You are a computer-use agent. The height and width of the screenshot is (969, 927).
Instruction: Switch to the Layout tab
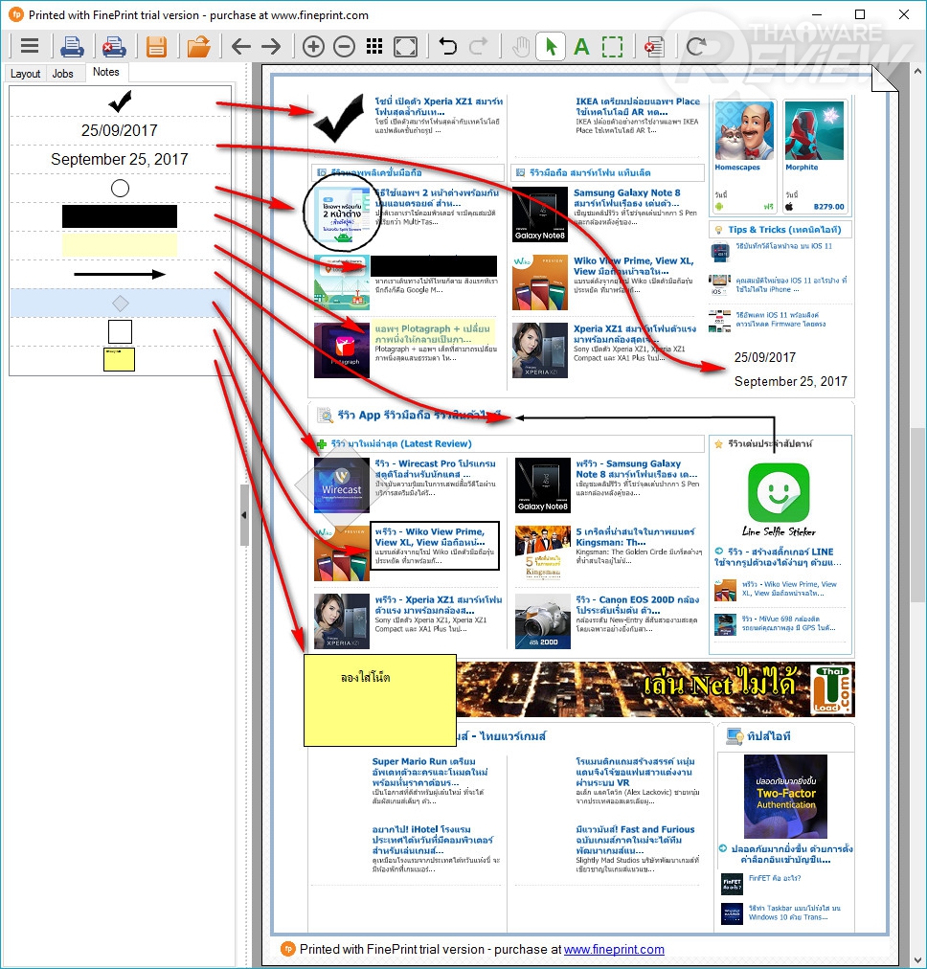(x=25, y=74)
